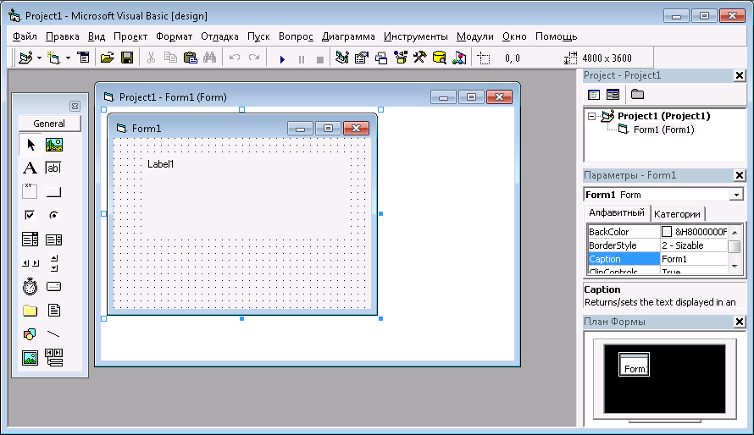Viewport: 754px width, 435px height.
Task: Select the Timer tool in toolbox
Action: (30, 287)
